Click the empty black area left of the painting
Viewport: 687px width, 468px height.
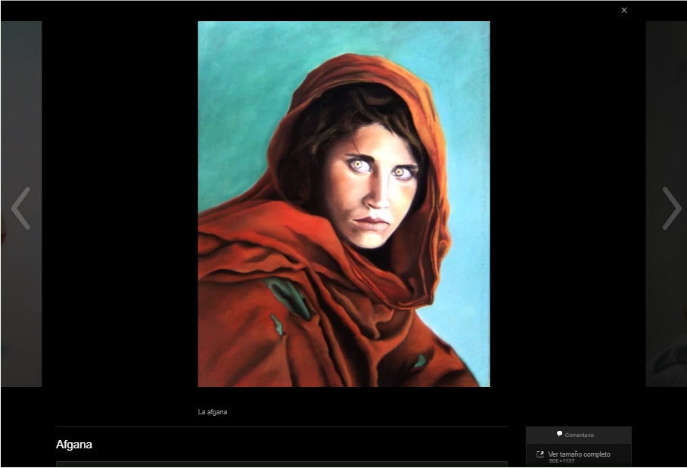coord(121,204)
